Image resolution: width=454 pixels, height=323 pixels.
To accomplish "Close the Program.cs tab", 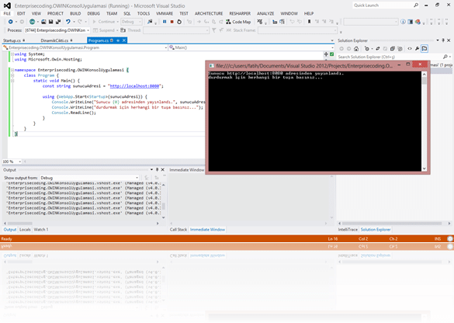I will pos(124,40).
